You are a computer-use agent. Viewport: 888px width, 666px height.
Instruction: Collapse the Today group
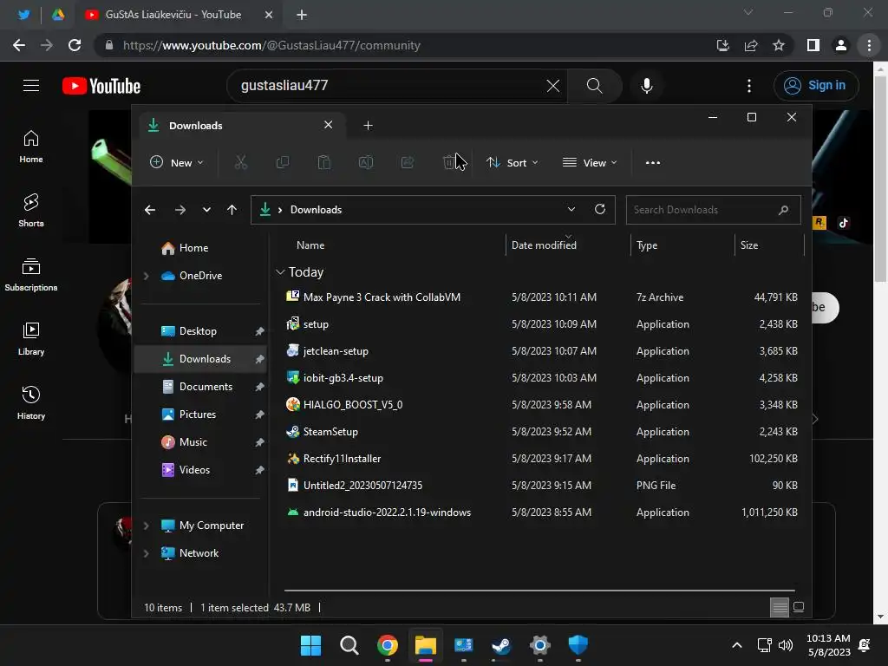point(280,272)
